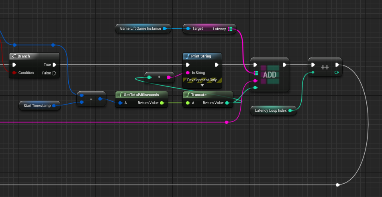Click Branch node's False execution pin
This screenshot has width=382, height=197.
point(54,73)
